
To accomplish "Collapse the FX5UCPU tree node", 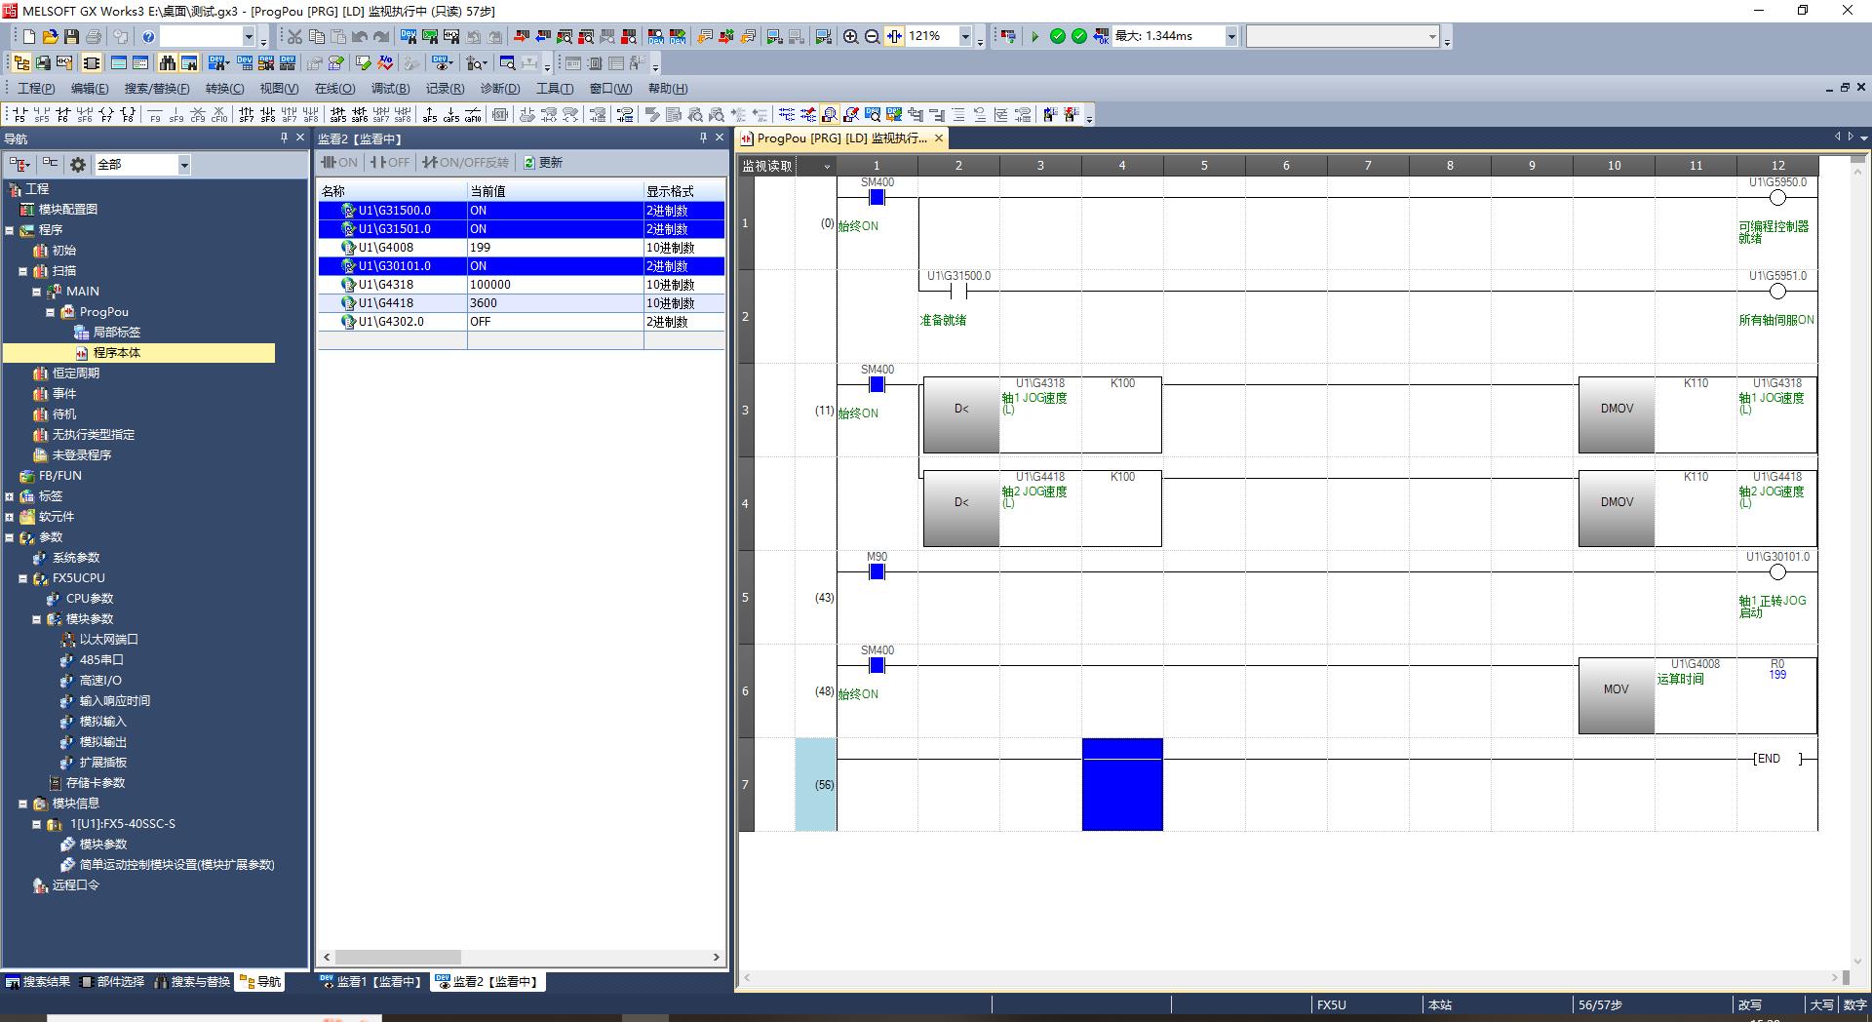I will click(23, 578).
